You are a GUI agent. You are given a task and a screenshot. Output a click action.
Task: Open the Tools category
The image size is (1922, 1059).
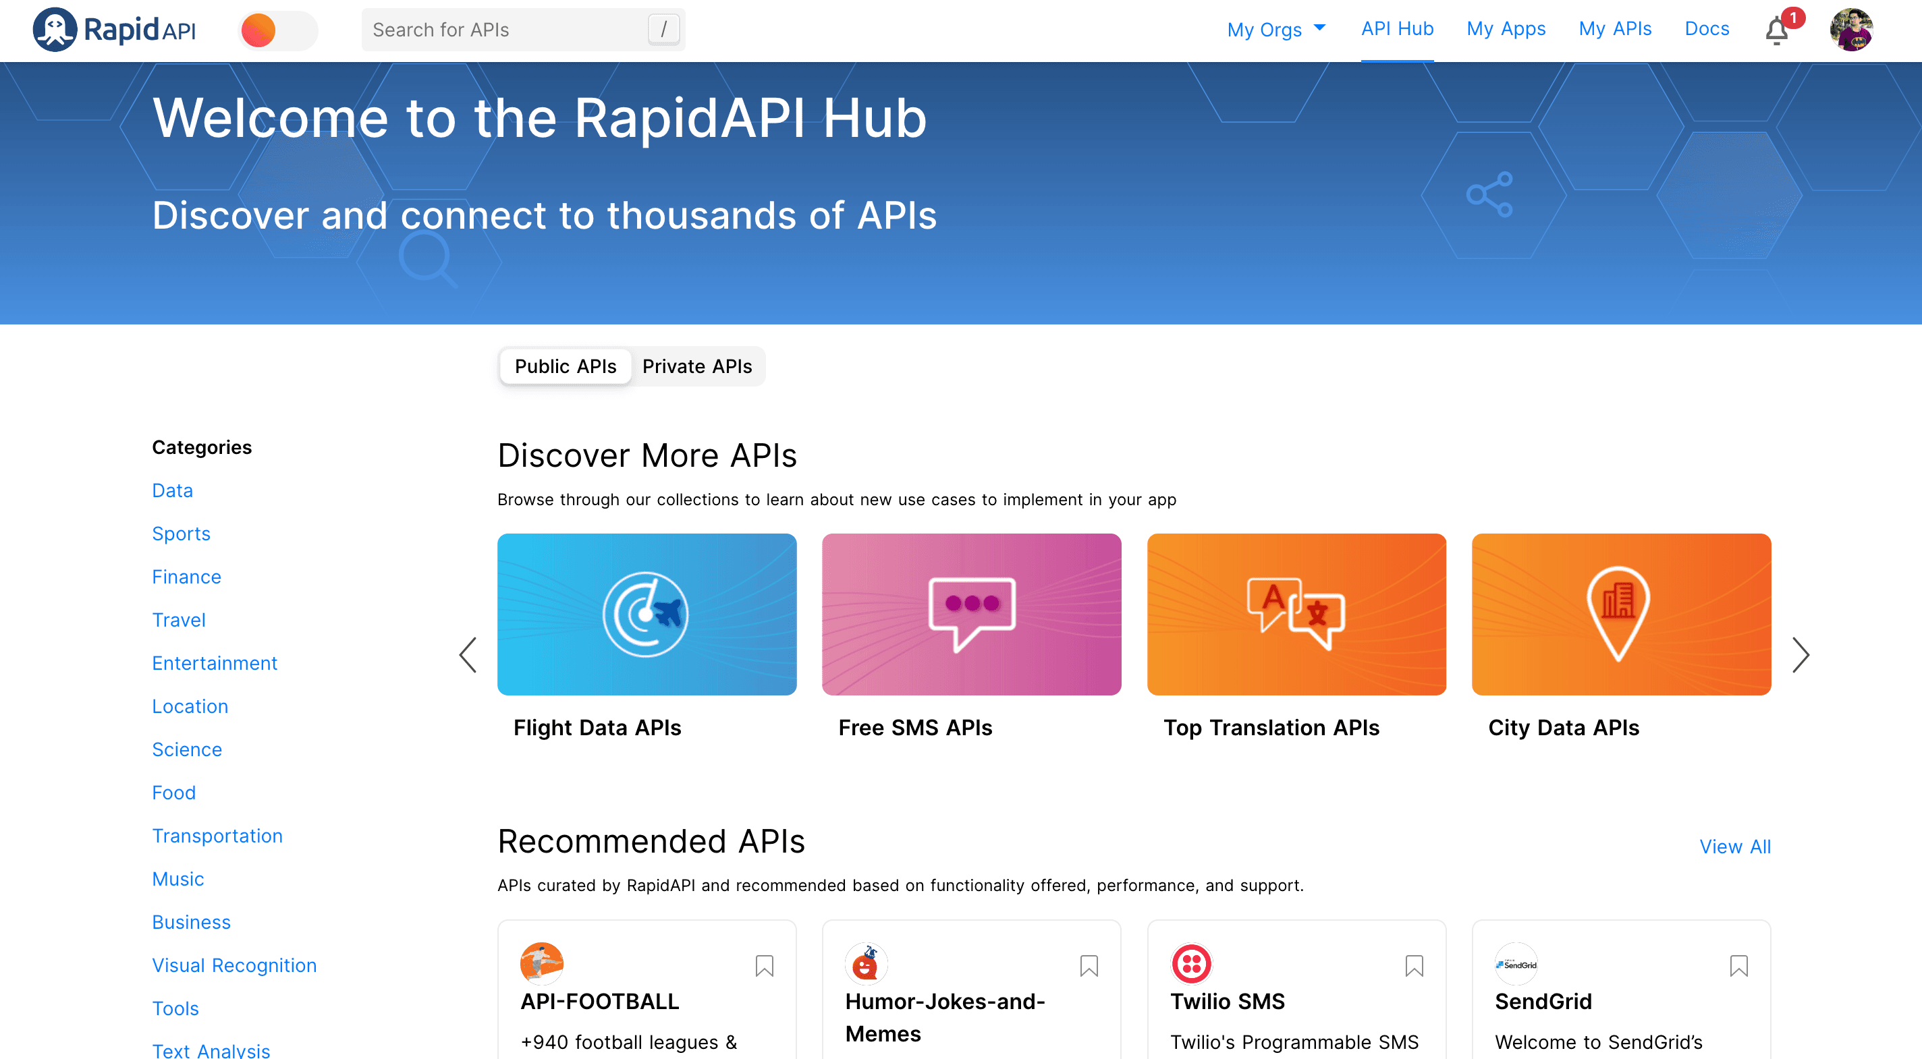click(x=175, y=1009)
